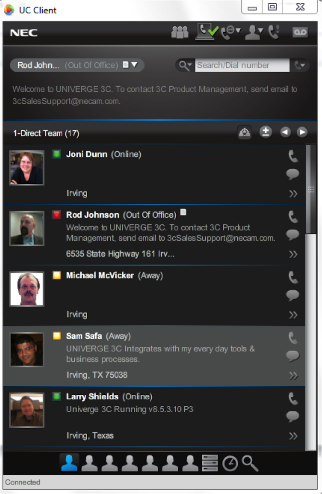Send instant message to Sam Safa
322x494 pixels.
(x=292, y=356)
